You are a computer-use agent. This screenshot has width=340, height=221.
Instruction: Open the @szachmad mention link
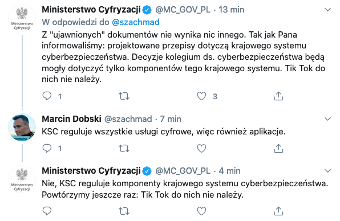[x=136, y=22]
